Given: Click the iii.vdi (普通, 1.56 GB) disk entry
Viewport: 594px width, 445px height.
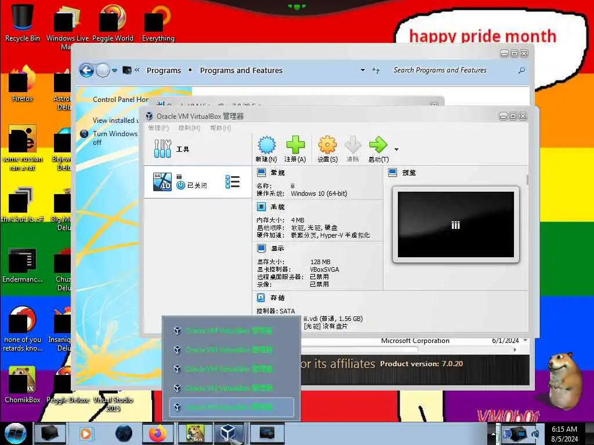Looking at the screenshot, I should point(333,319).
